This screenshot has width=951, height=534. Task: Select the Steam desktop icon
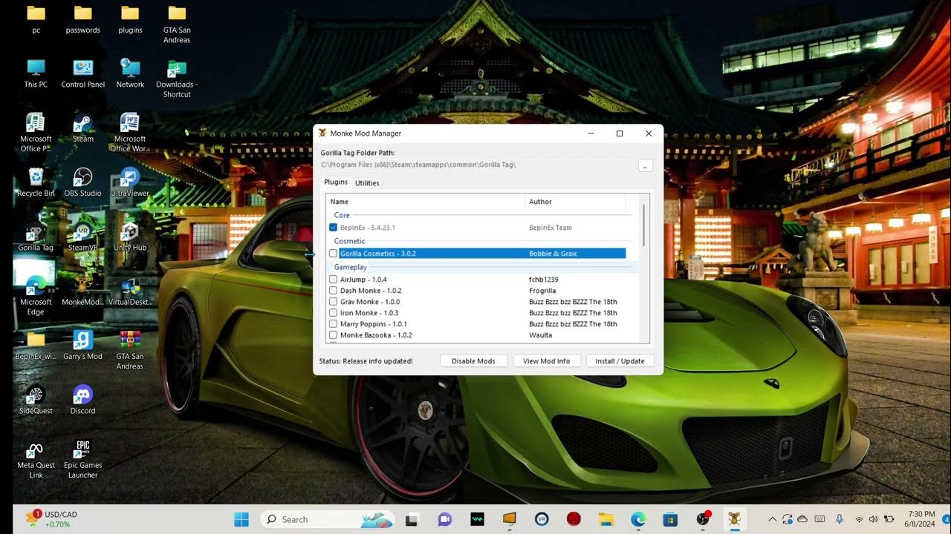[82, 128]
